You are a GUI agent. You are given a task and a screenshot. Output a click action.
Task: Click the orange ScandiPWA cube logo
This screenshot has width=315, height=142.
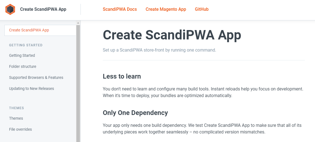coord(10,9)
